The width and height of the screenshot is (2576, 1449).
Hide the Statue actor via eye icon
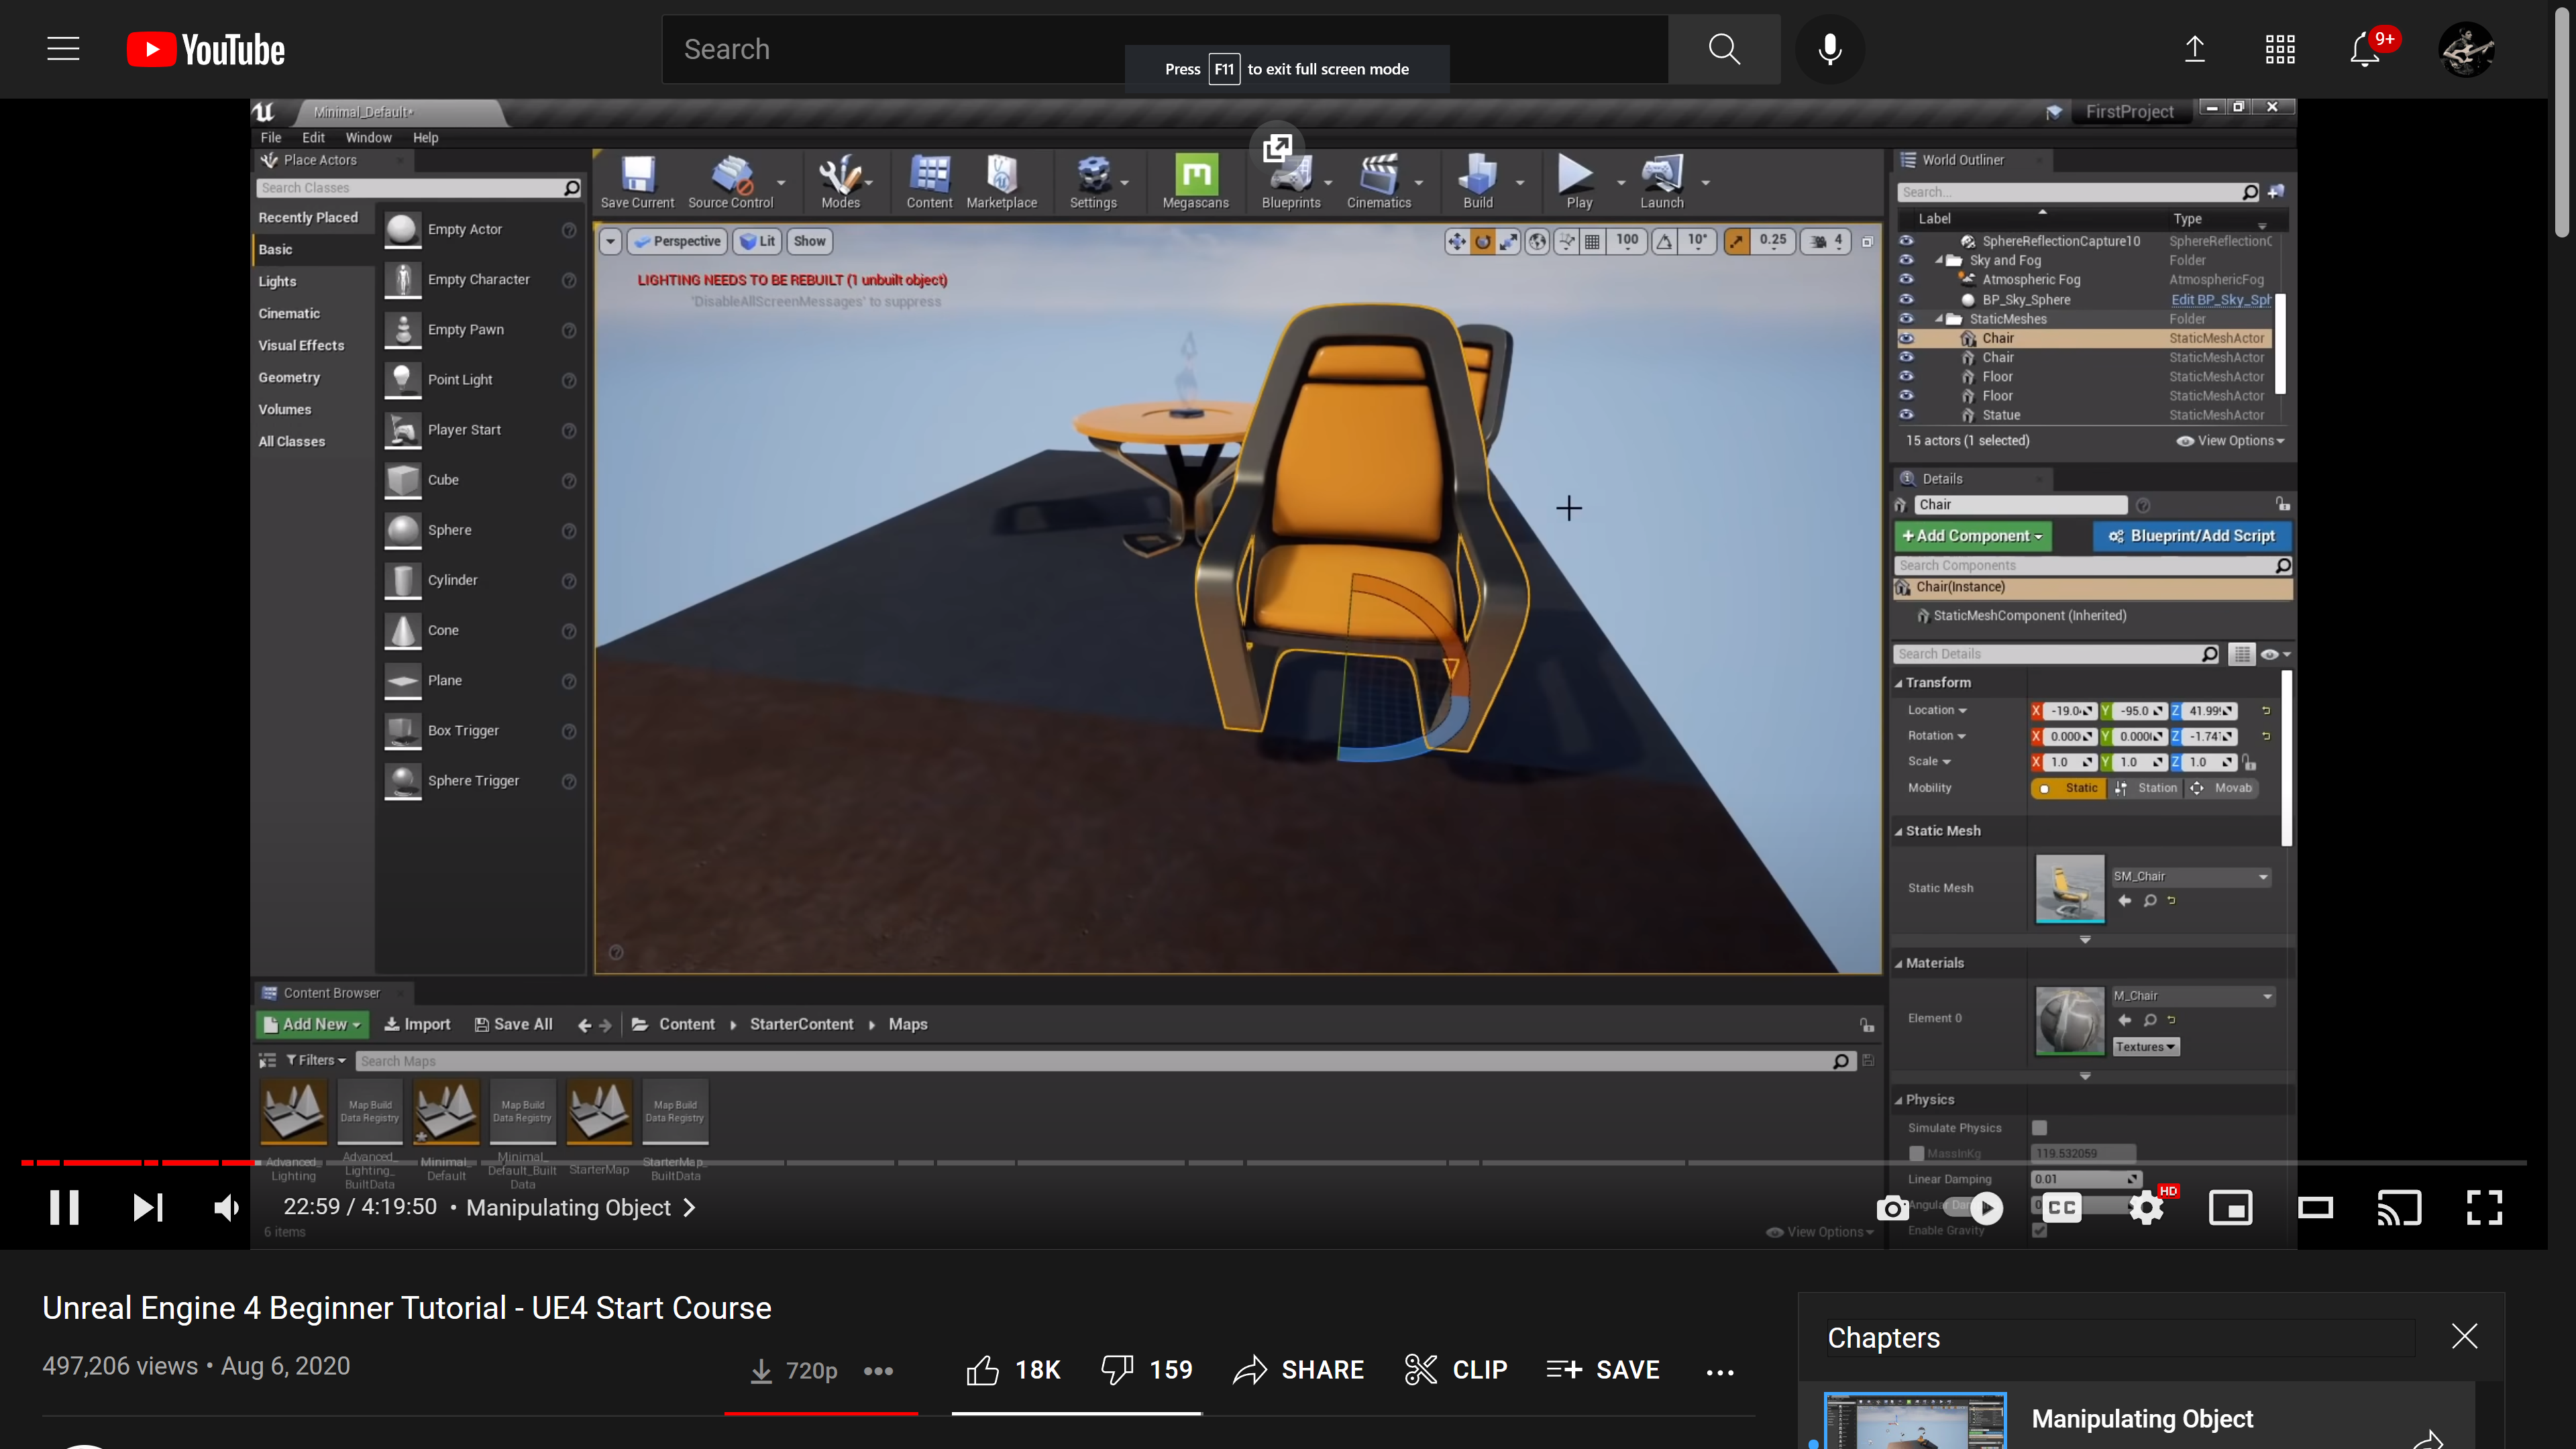coord(1906,415)
